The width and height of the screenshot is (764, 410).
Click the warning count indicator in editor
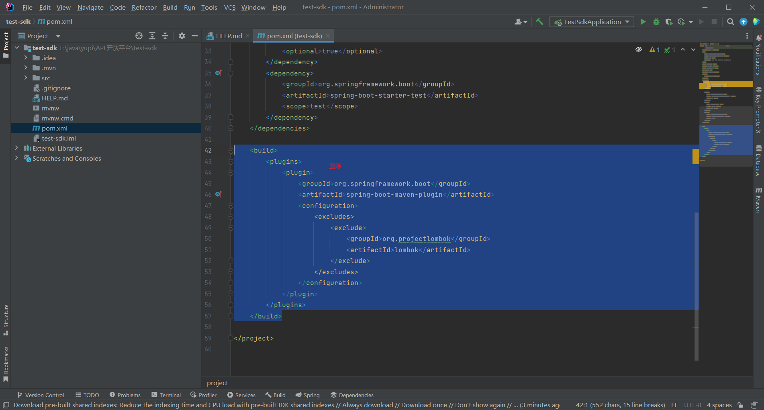click(655, 49)
